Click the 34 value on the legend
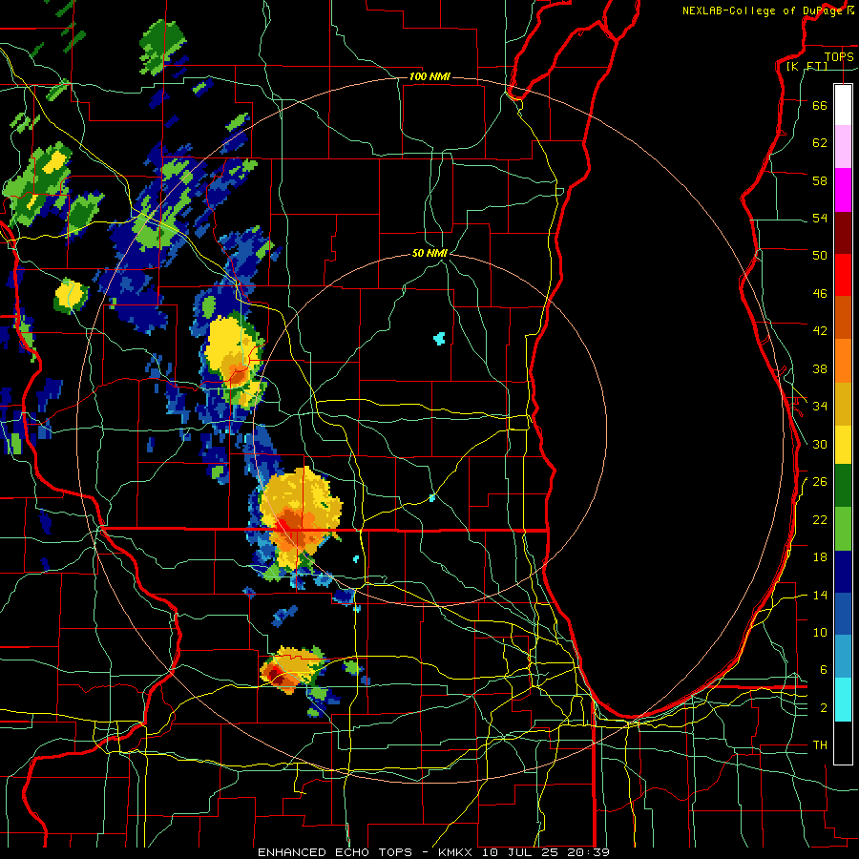 click(820, 407)
